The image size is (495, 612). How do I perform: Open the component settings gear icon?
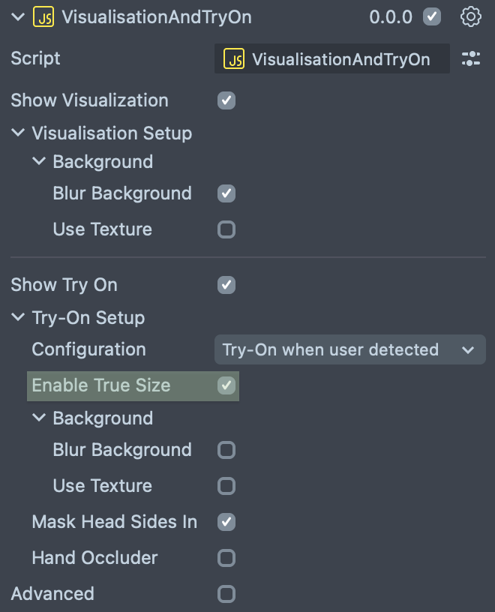pyautogui.click(x=470, y=16)
